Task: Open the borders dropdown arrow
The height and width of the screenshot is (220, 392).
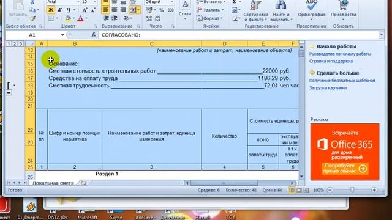Action: click(x=57, y=19)
